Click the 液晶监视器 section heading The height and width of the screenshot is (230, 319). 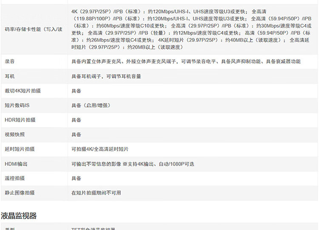pyautogui.click(x=19, y=216)
